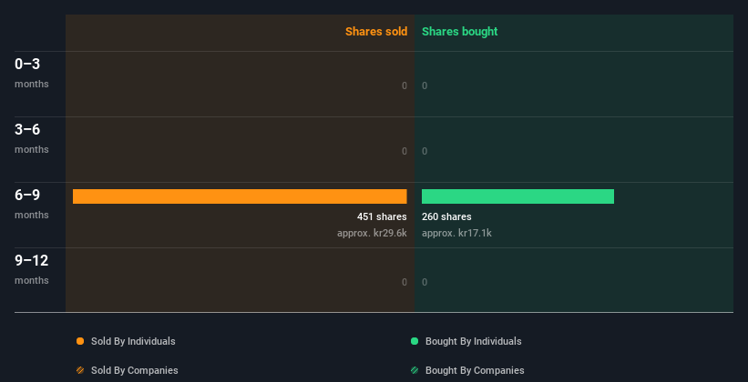Click the 260 shares value

tap(446, 216)
